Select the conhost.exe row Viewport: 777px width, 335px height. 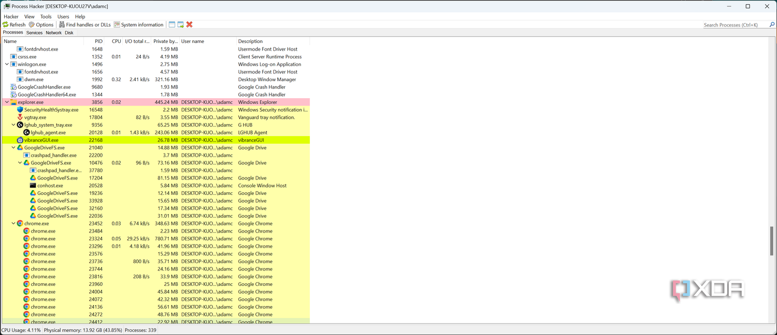click(156, 186)
